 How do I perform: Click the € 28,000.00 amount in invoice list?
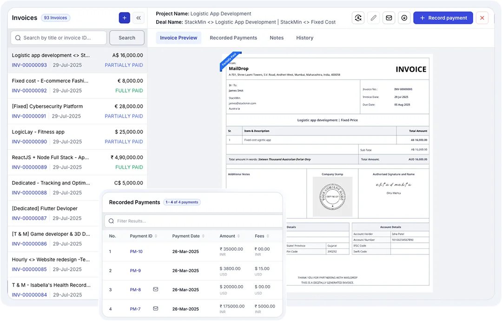click(129, 107)
